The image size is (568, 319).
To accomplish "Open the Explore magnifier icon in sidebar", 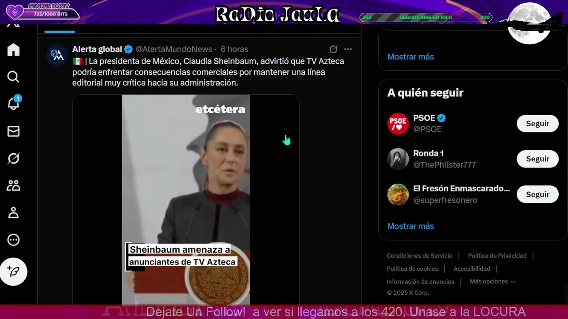I will click(x=13, y=77).
